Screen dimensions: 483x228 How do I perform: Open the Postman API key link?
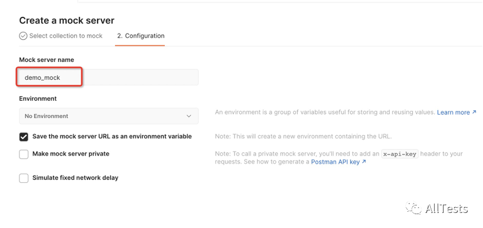335,161
